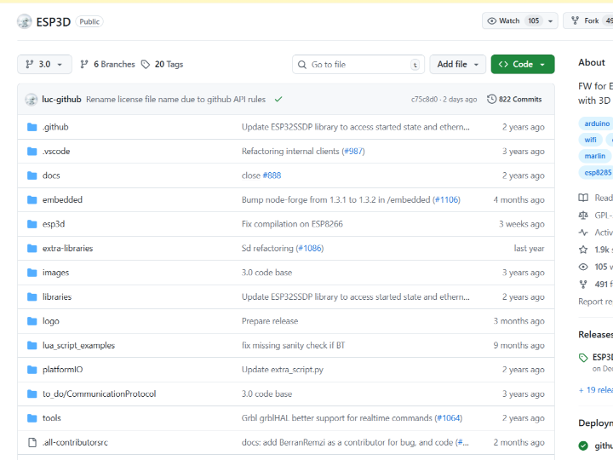Open the green Code dropdown button
The width and height of the screenshot is (613, 460).
point(522,65)
